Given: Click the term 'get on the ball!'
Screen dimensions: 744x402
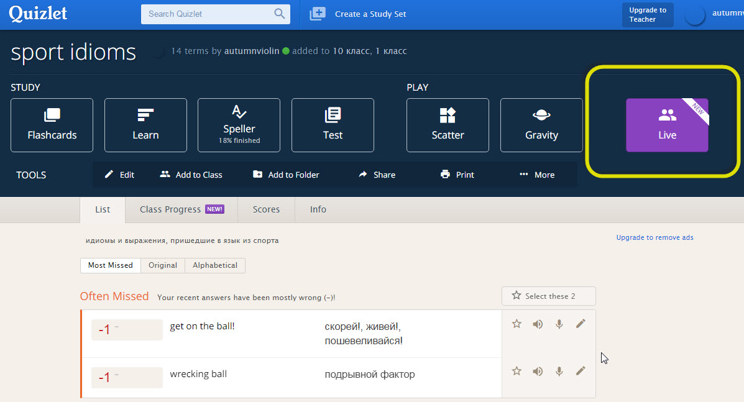Looking at the screenshot, I should [x=202, y=326].
